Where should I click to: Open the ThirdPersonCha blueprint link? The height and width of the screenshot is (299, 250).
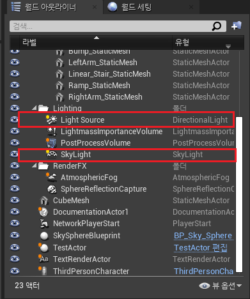(x=203, y=271)
